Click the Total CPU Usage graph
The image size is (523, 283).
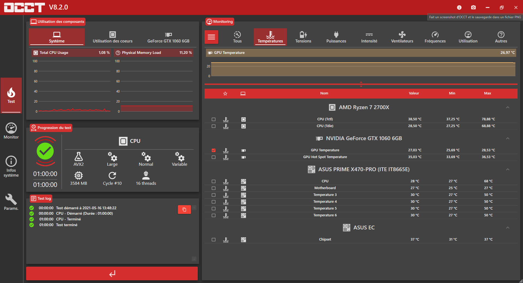pos(71,86)
